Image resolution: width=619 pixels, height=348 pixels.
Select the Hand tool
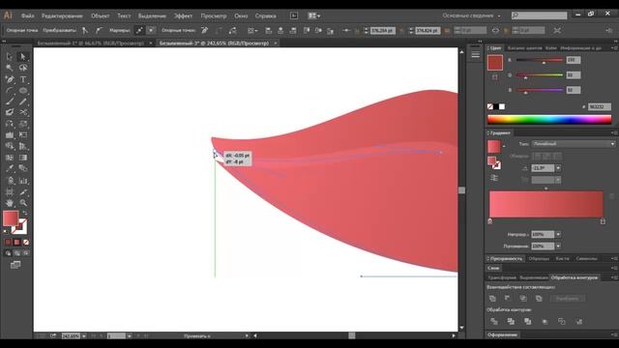pyautogui.click(x=10, y=203)
